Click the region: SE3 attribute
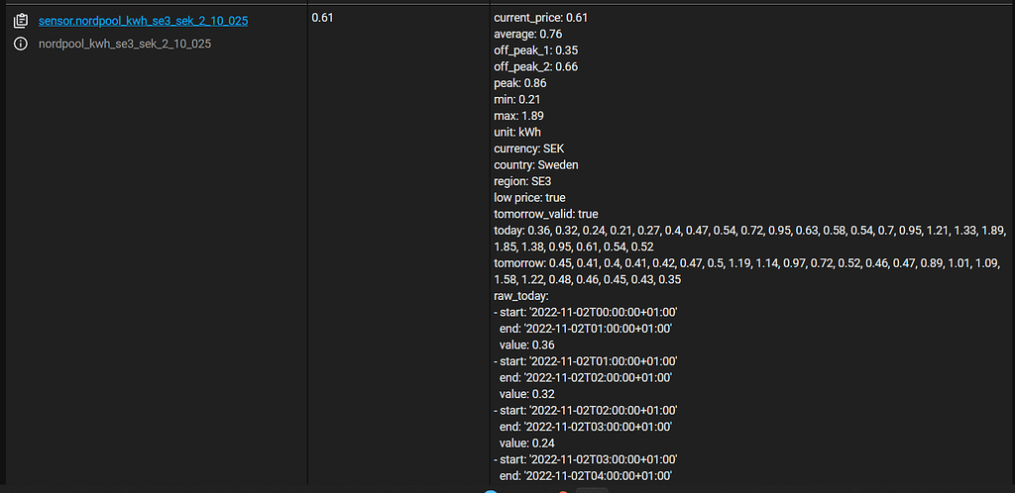The image size is (1015, 493). pyautogui.click(x=522, y=181)
